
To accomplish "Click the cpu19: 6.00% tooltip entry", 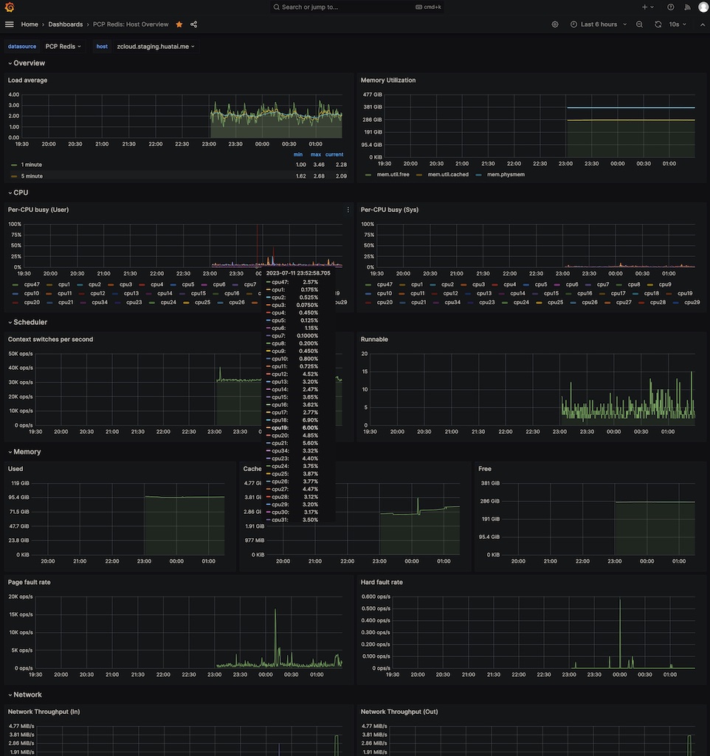I will [292, 427].
